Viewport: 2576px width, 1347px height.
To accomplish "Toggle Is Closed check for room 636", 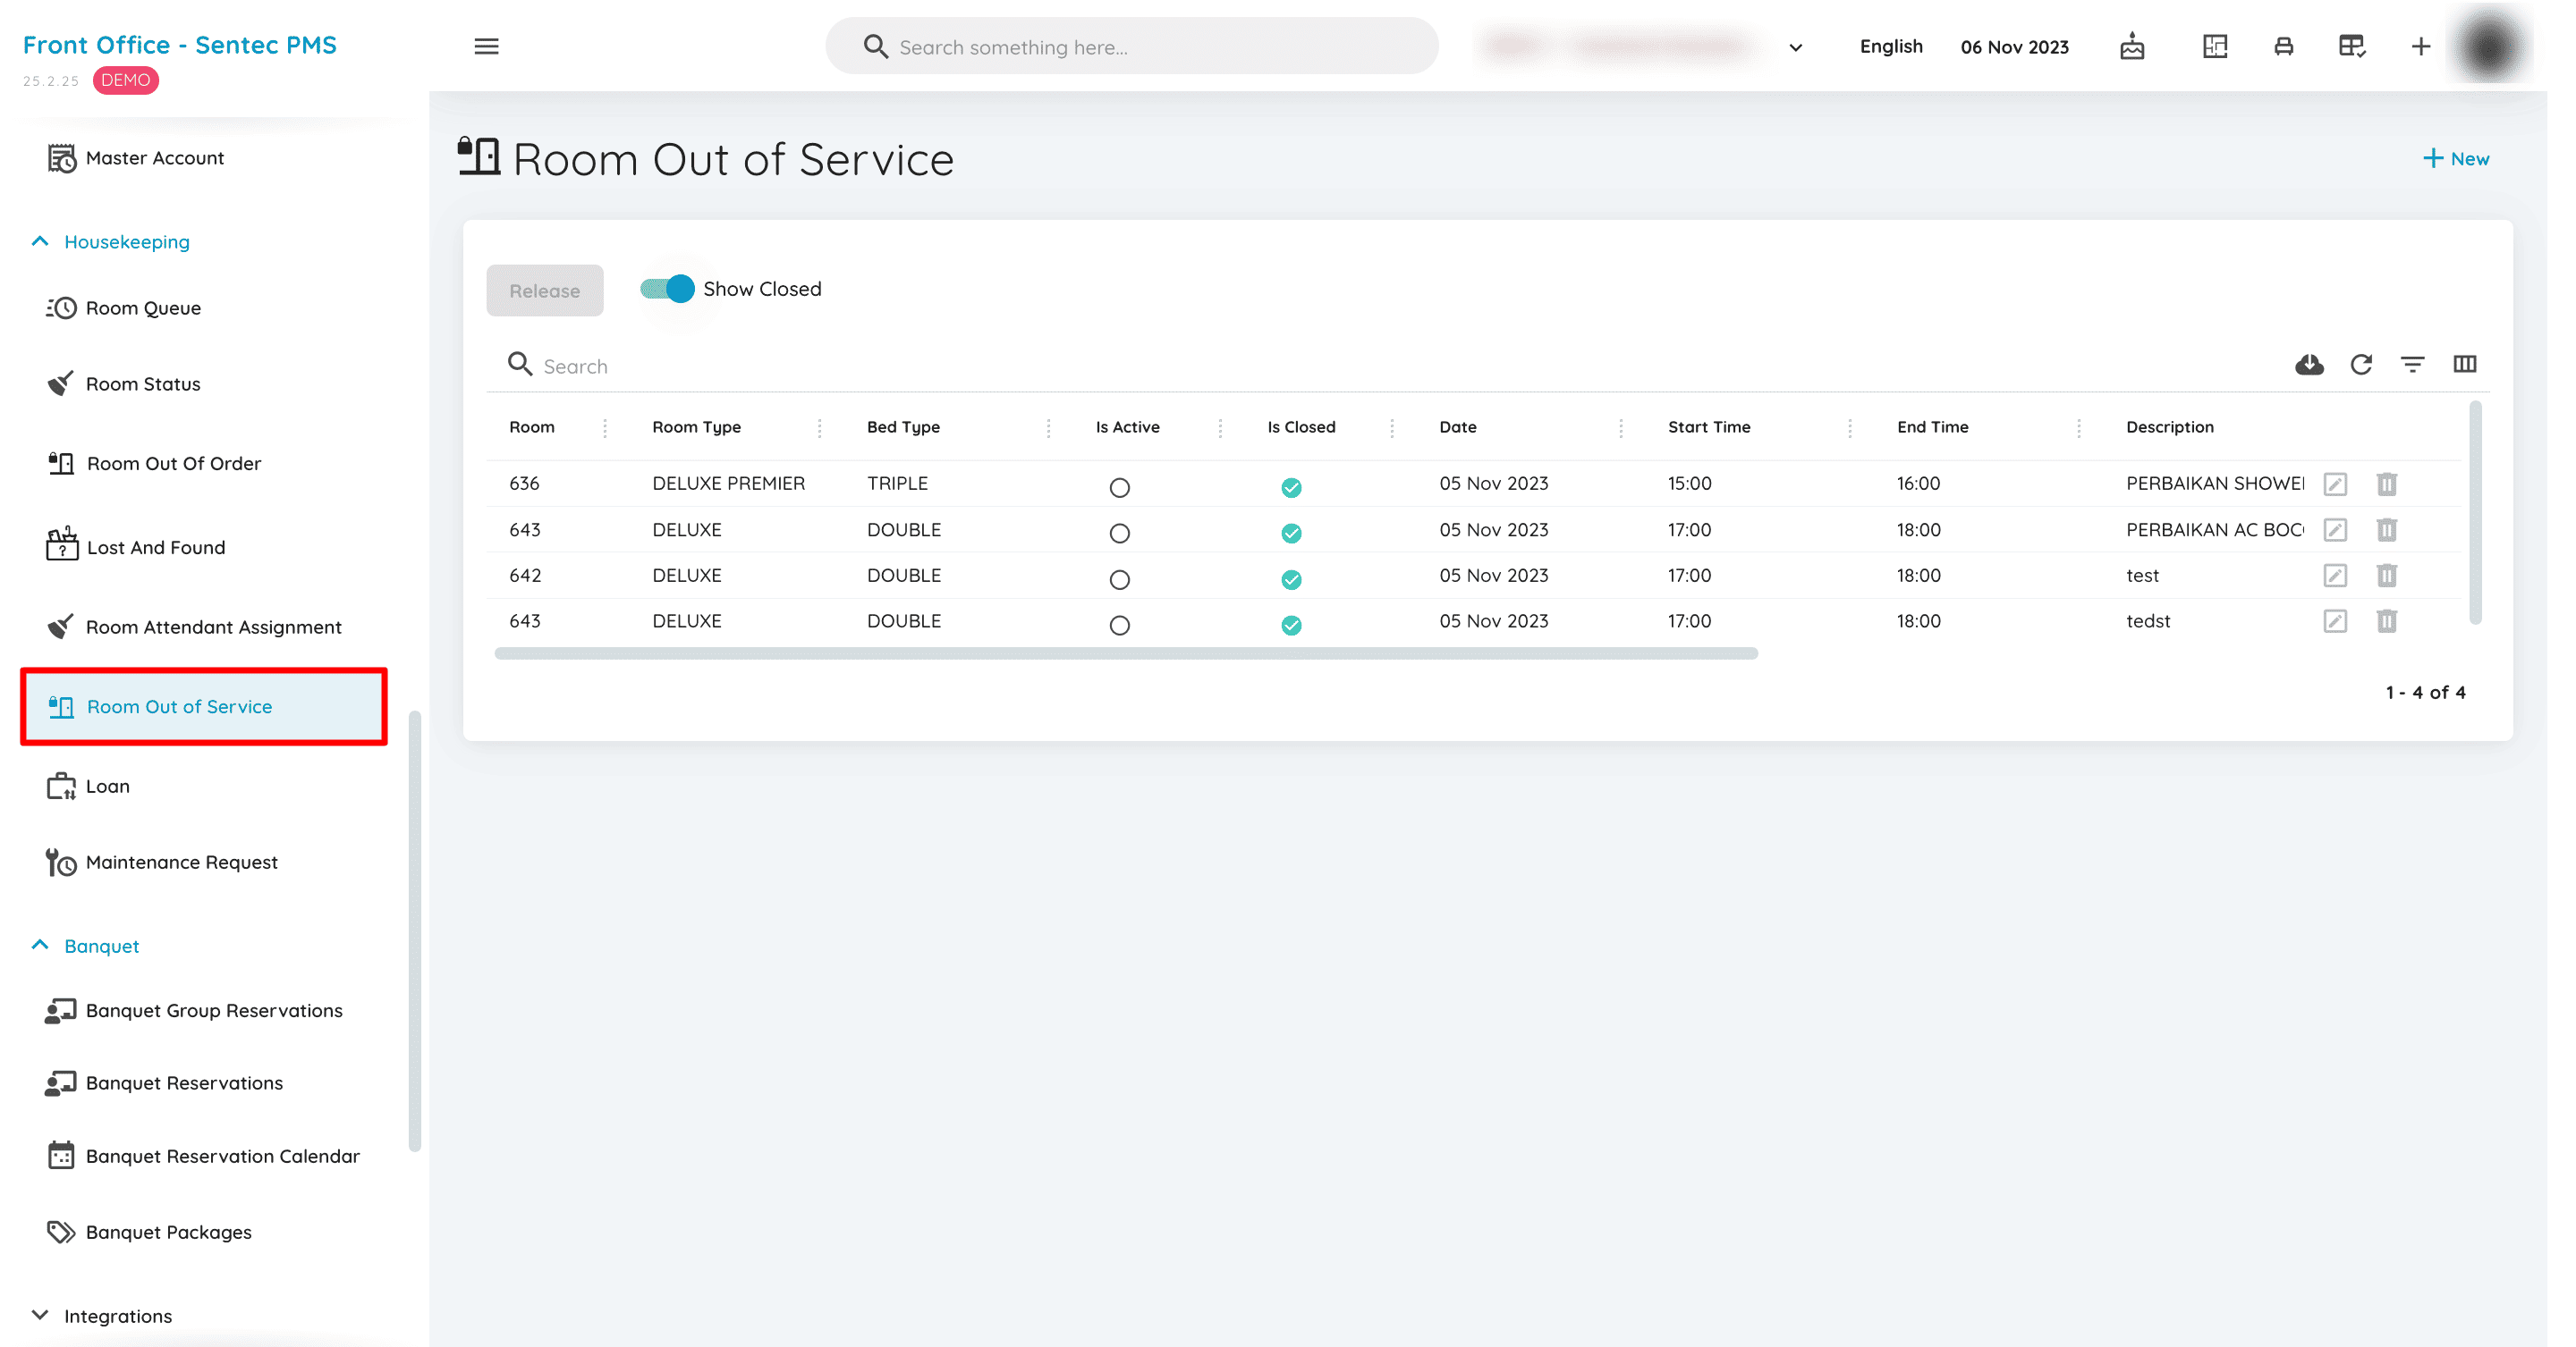I will click(1291, 488).
